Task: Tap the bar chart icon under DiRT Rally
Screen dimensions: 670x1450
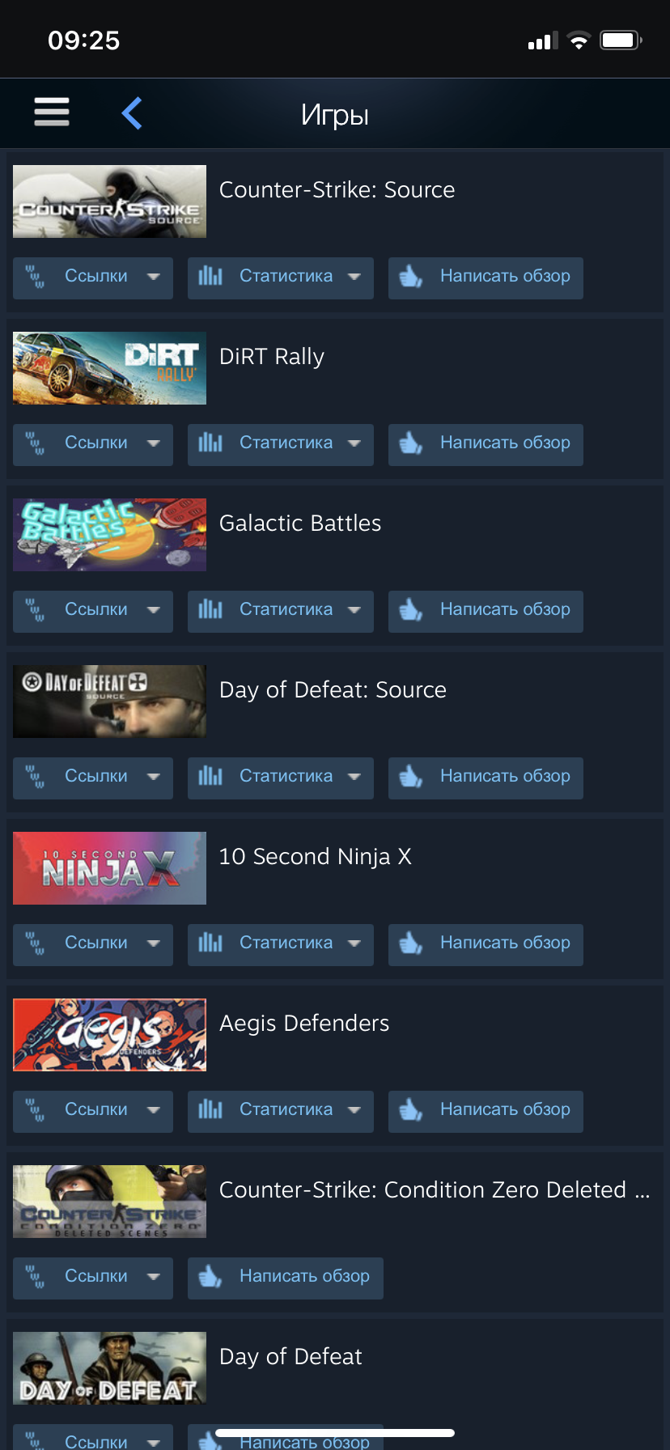Action: (210, 443)
